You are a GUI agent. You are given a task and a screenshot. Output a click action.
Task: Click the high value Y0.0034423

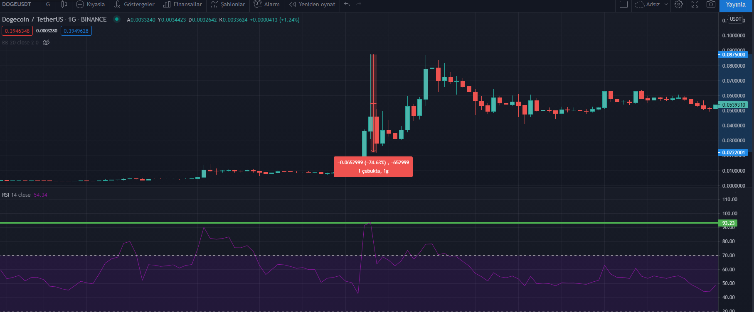point(172,20)
